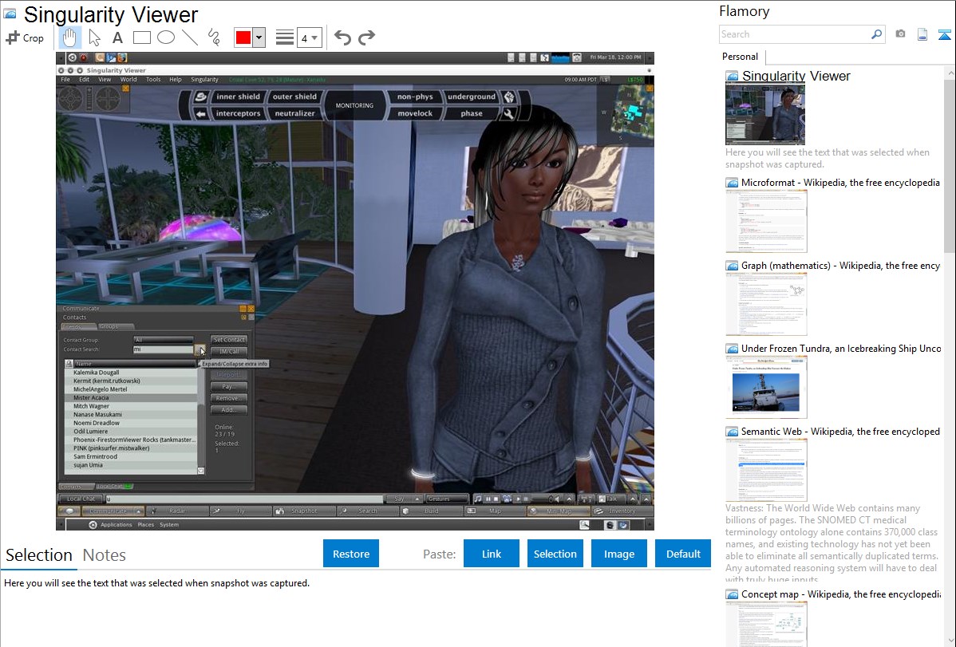Choose the freehand curve tool
Screen dimensions: 956x647
[214, 37]
